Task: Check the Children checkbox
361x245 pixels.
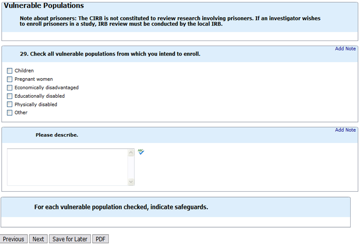Action: (10, 71)
